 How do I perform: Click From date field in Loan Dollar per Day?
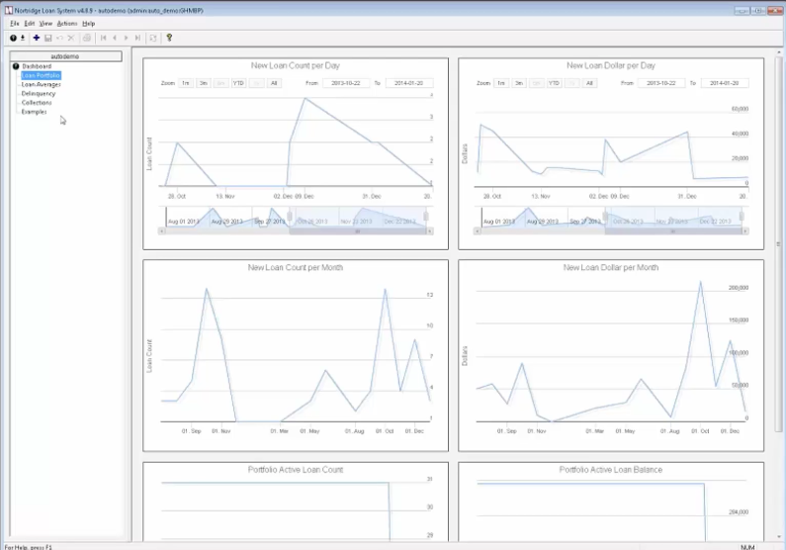(661, 83)
